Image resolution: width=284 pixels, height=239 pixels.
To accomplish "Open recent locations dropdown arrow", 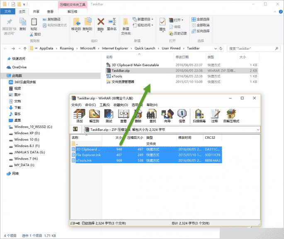I will coord(19,48).
